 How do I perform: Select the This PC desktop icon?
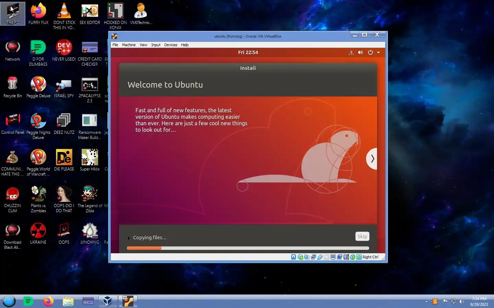[13, 14]
